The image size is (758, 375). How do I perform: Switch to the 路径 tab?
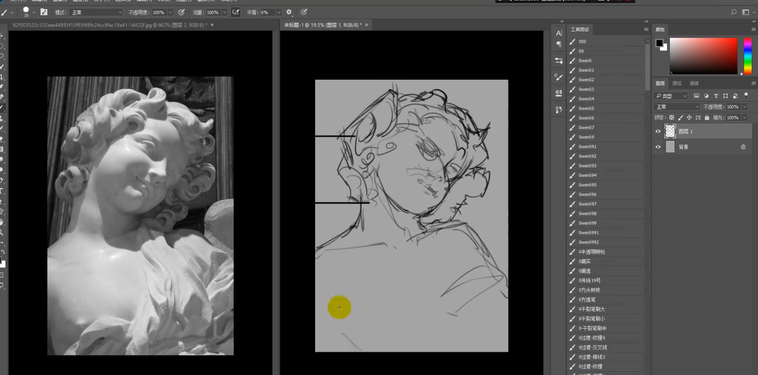(677, 83)
